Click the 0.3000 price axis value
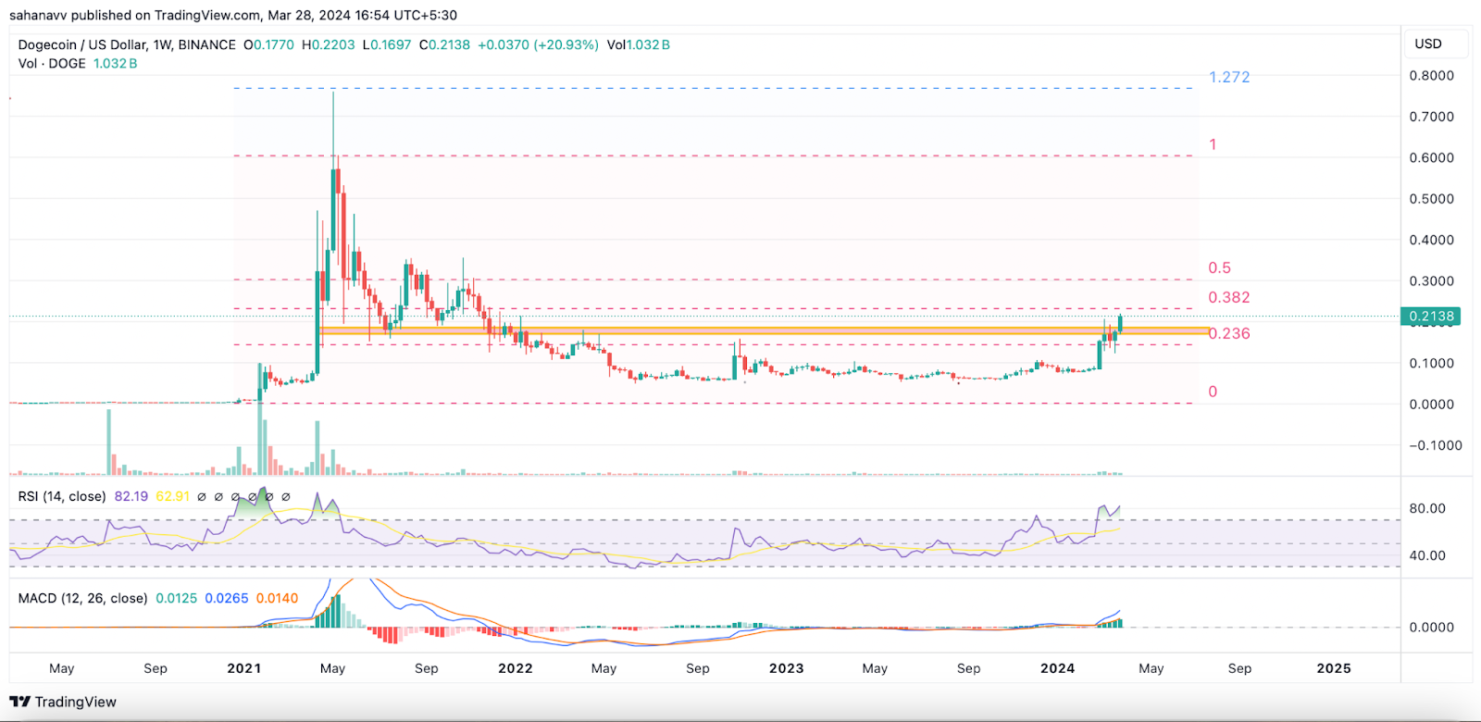 [x=1431, y=280]
